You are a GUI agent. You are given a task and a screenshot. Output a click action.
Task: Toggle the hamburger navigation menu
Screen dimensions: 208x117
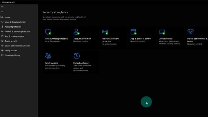click(x=2, y=12)
